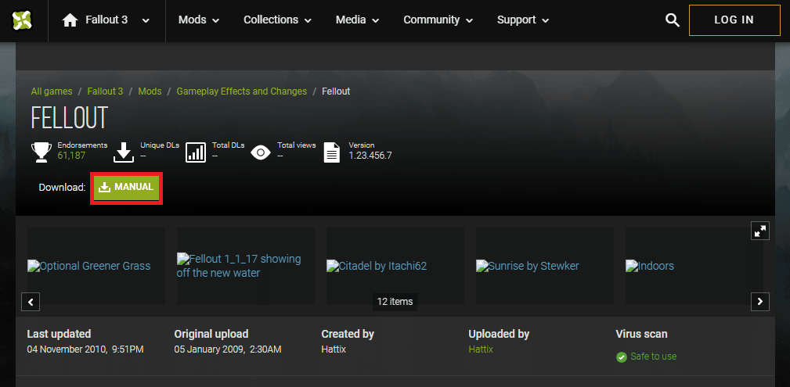Expand the Community menu
This screenshot has height=387, width=790.
[438, 20]
